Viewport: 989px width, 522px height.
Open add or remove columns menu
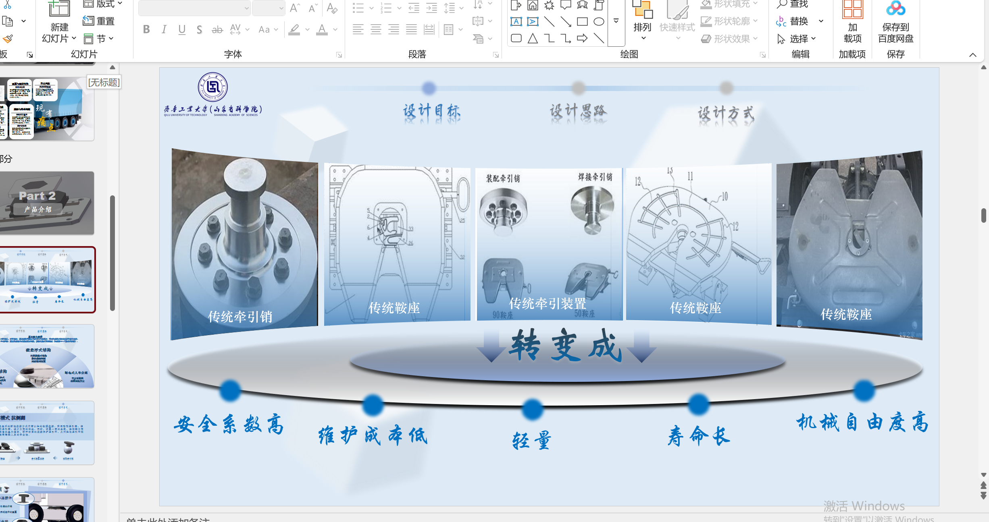coord(452,29)
